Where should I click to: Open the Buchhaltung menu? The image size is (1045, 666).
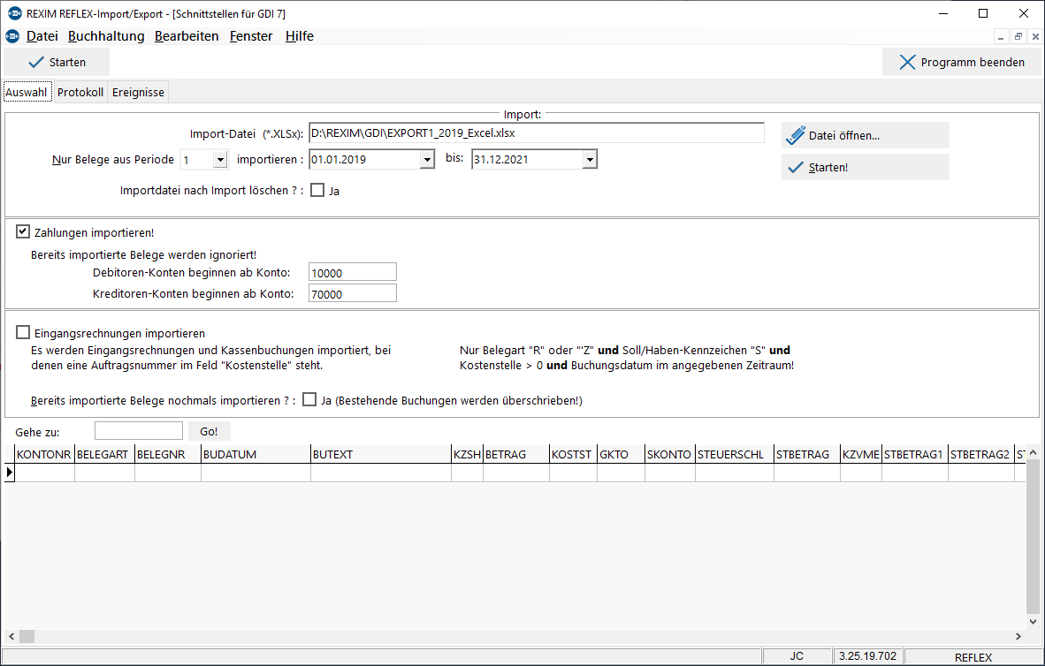coord(106,36)
